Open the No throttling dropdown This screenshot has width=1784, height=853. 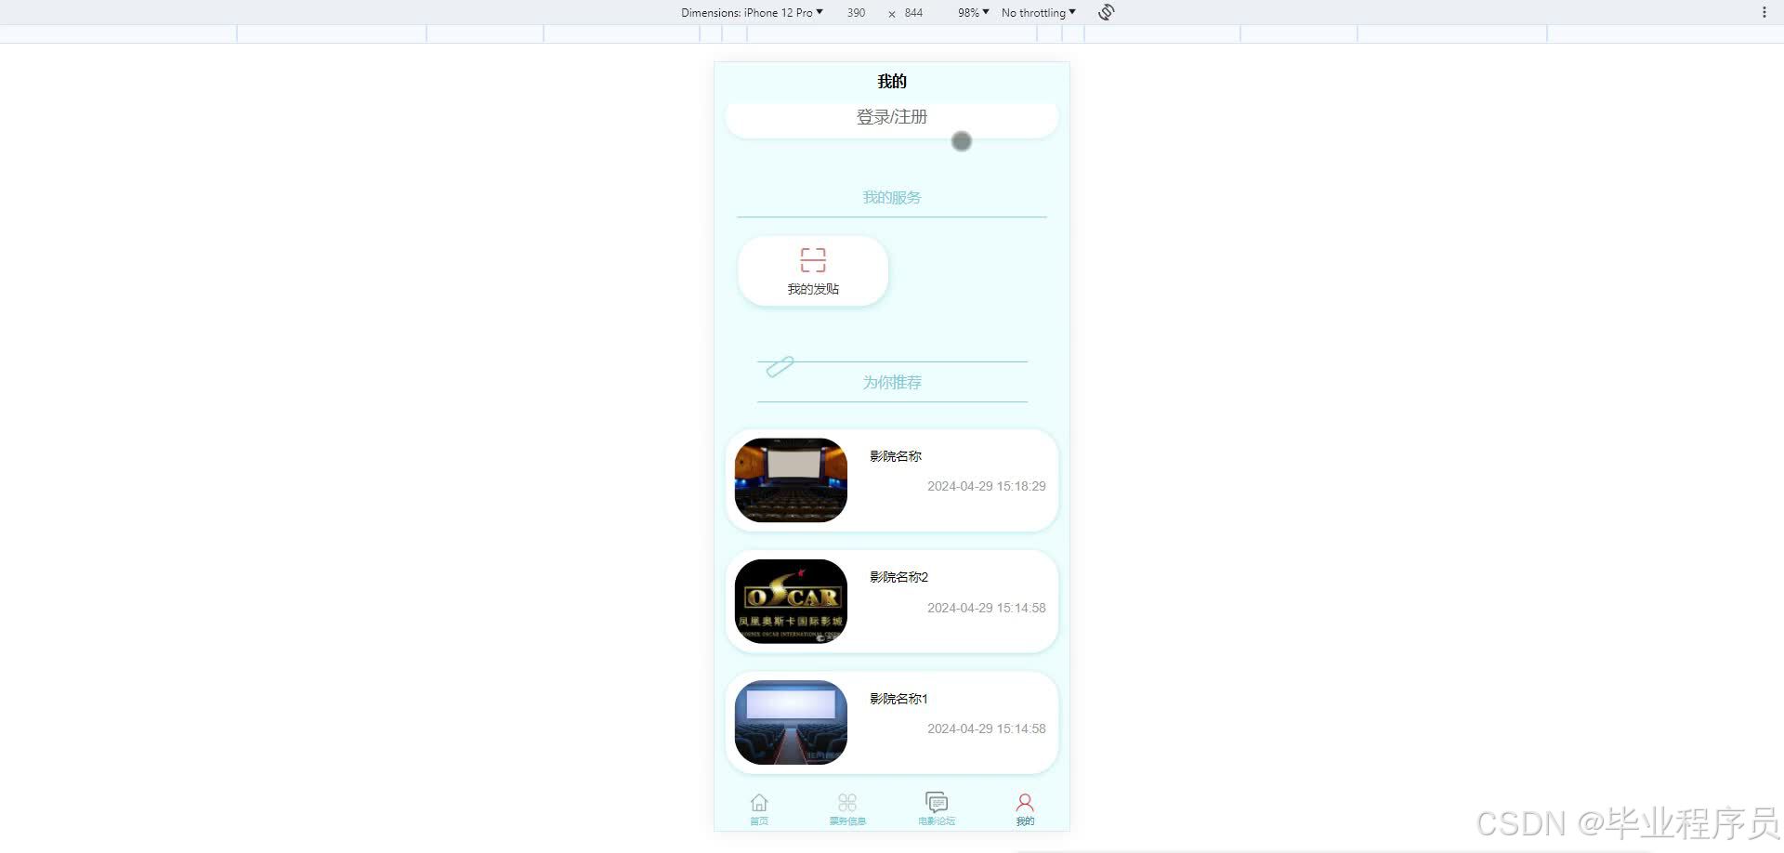click(1038, 12)
